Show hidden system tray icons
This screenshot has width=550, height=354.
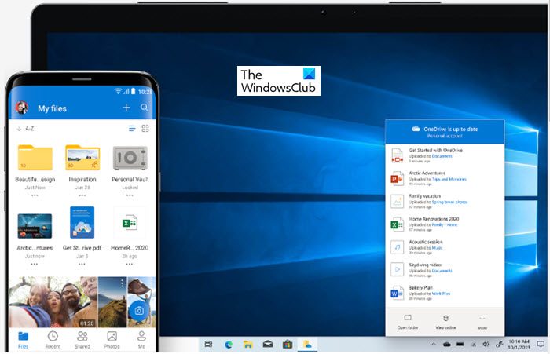coord(434,345)
